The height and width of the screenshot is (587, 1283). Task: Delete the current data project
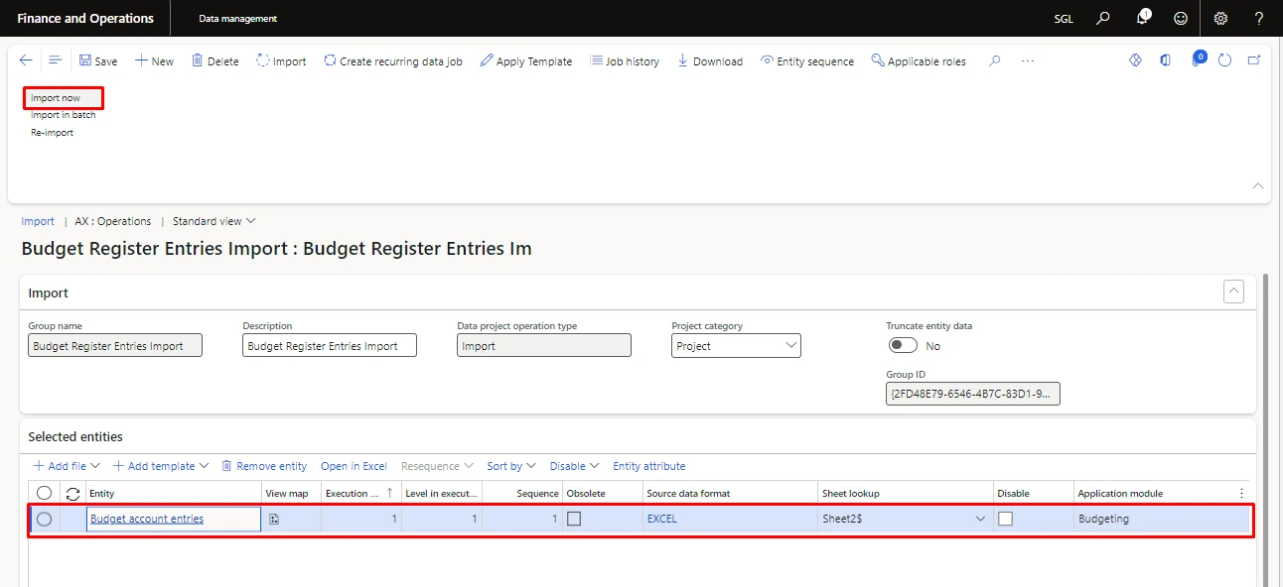click(215, 60)
